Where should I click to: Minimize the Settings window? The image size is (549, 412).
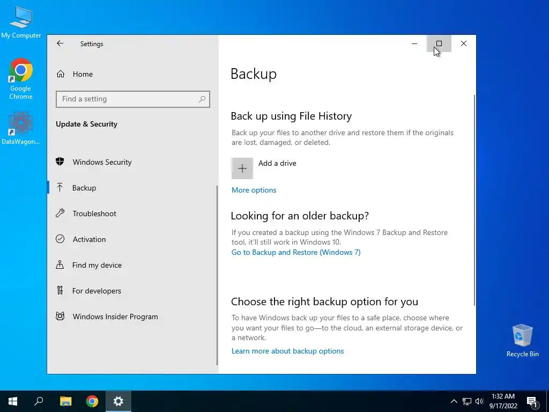(414, 43)
